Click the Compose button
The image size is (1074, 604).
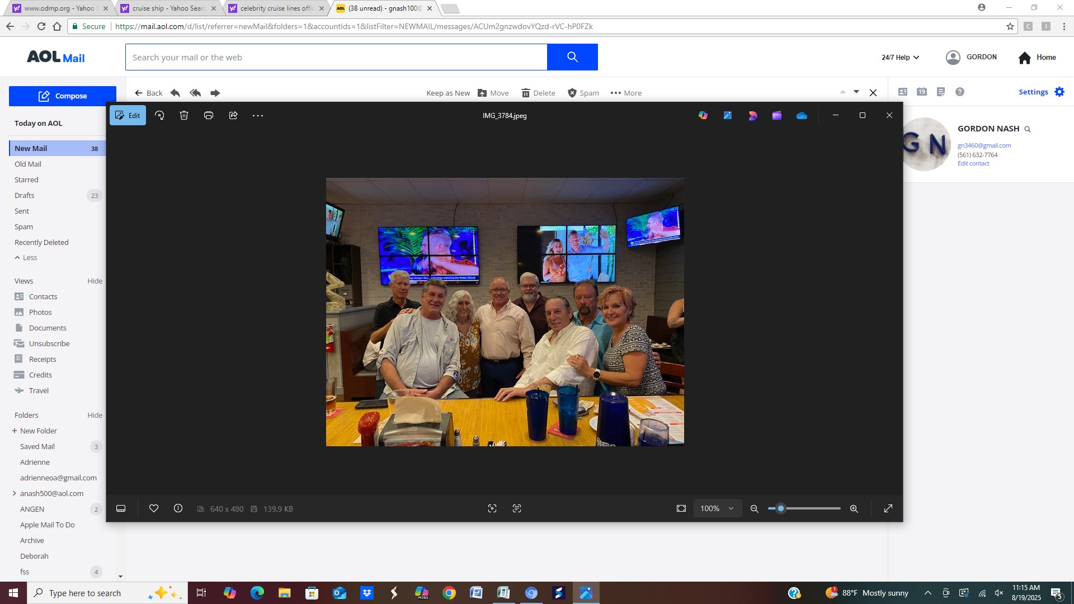[x=63, y=96]
